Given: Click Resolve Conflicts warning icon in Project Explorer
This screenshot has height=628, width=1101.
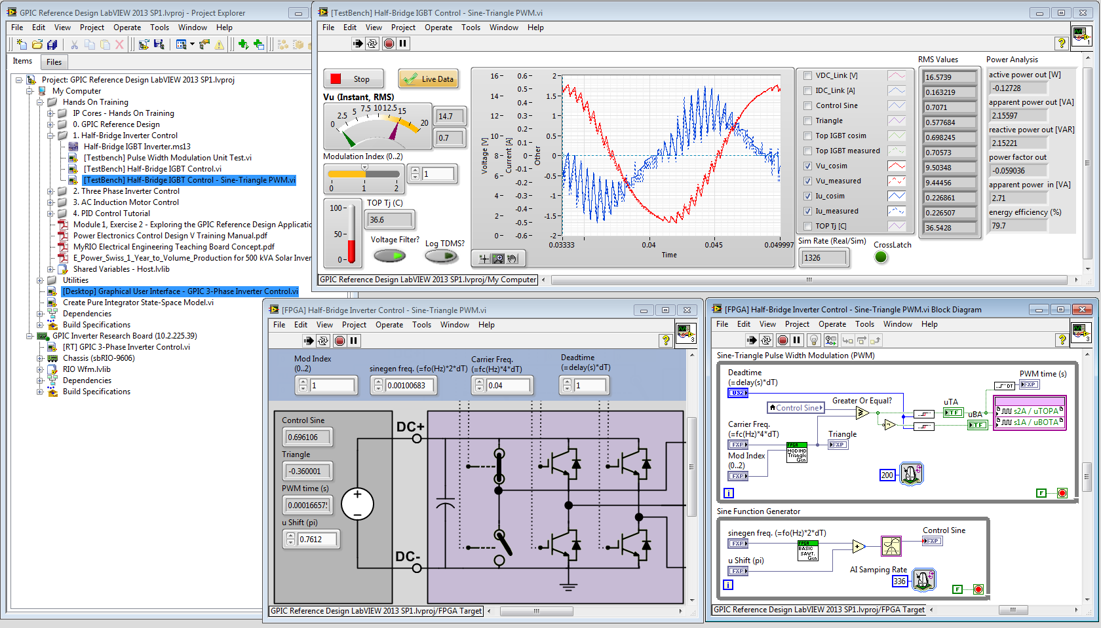Looking at the screenshot, I should [220, 44].
